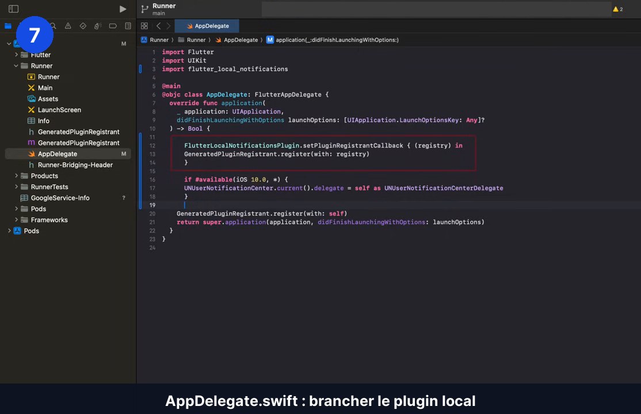Run the Runner scheme with play button
This screenshot has height=414, width=641.
pos(123,9)
